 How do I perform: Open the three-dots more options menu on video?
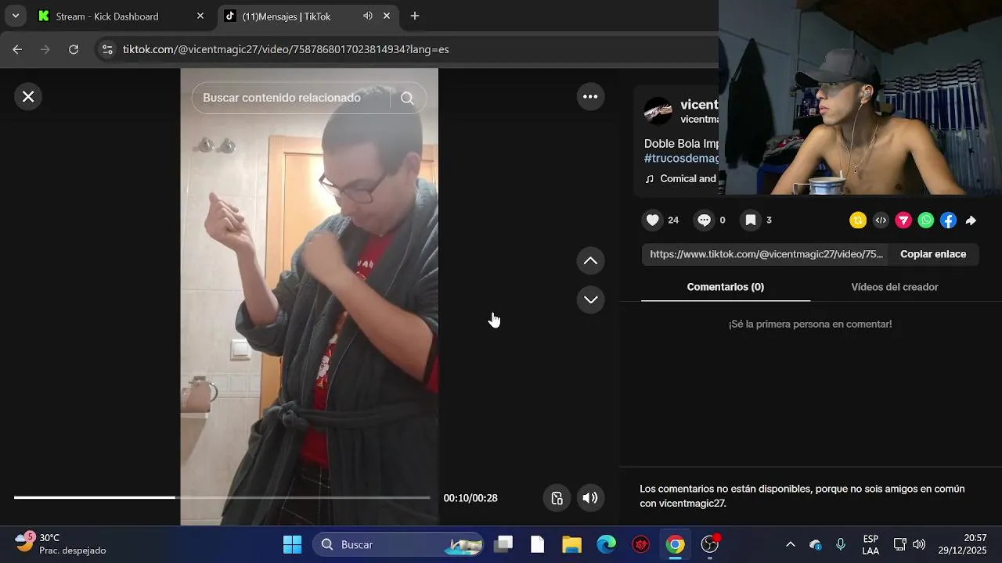tap(590, 96)
